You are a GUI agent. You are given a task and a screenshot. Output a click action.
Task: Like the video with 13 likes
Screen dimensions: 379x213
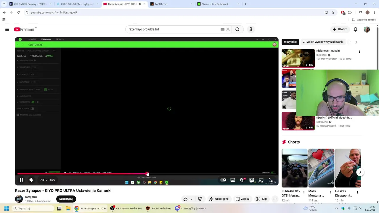pos(188,199)
